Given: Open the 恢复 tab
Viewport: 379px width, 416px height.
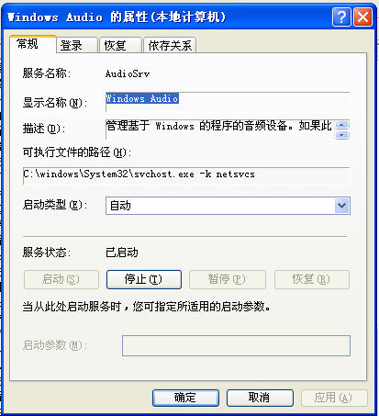Looking at the screenshot, I should pos(120,46).
